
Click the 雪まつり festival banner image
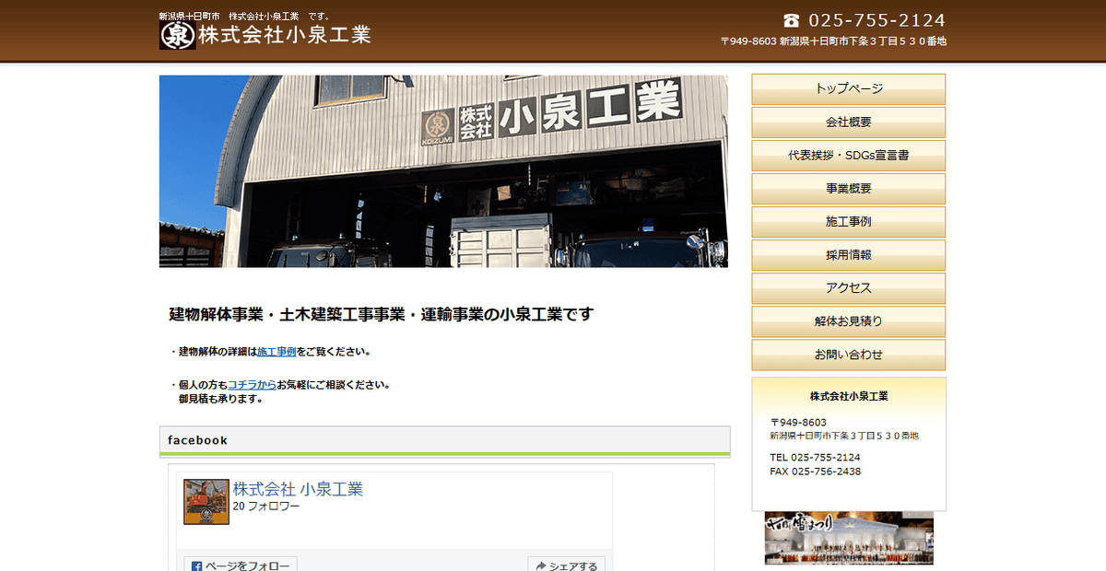click(x=848, y=540)
